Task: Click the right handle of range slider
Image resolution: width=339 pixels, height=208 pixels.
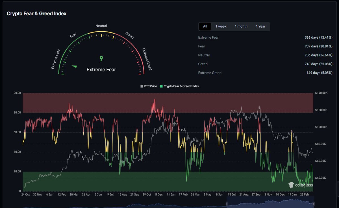Action: coord(313,203)
